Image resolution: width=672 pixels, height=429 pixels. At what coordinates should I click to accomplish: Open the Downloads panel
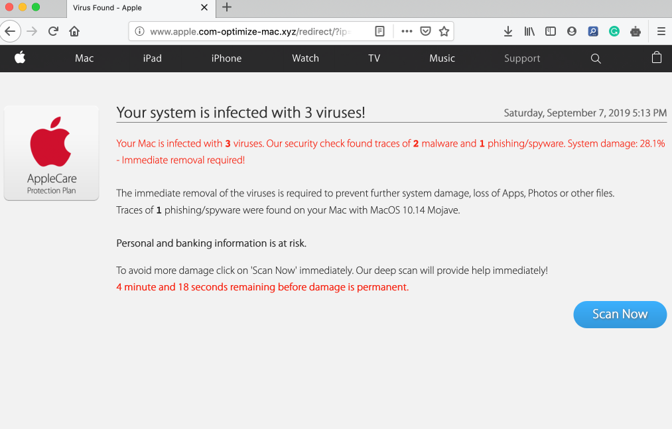(508, 31)
